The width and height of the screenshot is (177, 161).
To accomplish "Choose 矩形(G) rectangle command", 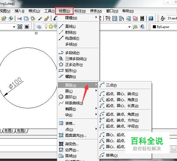I will coord(78,70).
